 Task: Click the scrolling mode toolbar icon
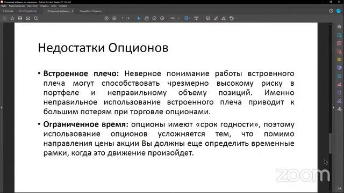coord(196,18)
